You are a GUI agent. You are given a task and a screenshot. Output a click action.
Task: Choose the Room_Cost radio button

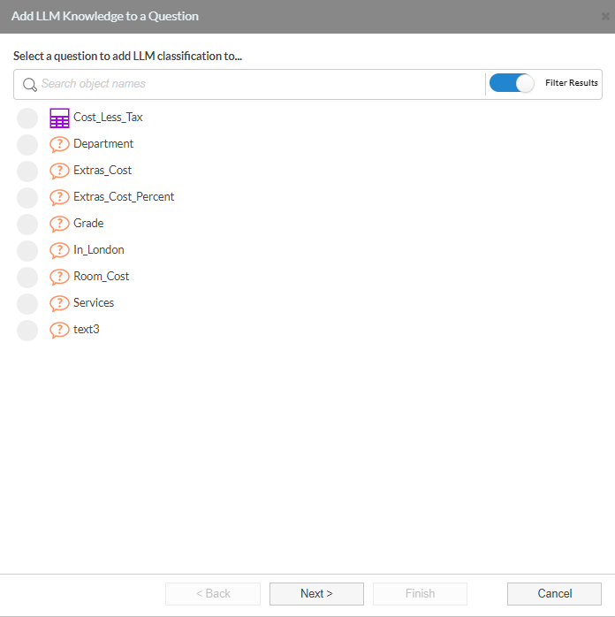click(x=27, y=277)
